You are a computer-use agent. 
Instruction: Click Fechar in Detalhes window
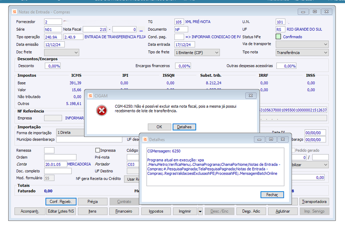pos(272,195)
